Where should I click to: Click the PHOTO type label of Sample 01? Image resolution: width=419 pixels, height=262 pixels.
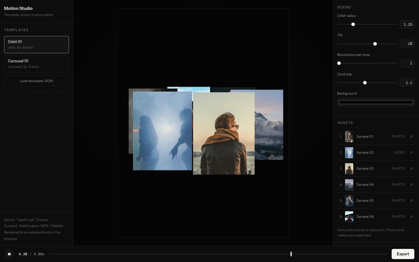(399, 137)
